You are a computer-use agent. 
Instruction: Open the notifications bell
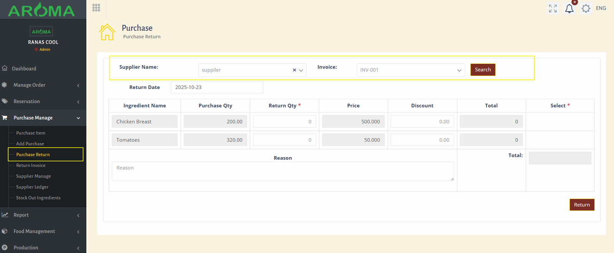[569, 8]
